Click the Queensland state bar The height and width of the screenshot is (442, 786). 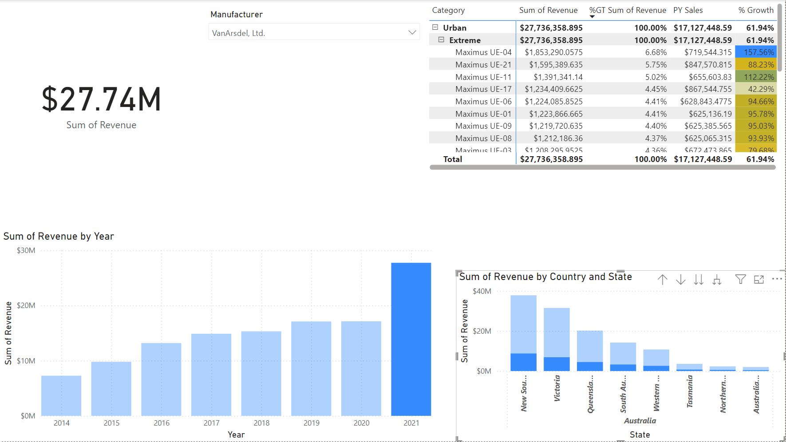(590, 351)
